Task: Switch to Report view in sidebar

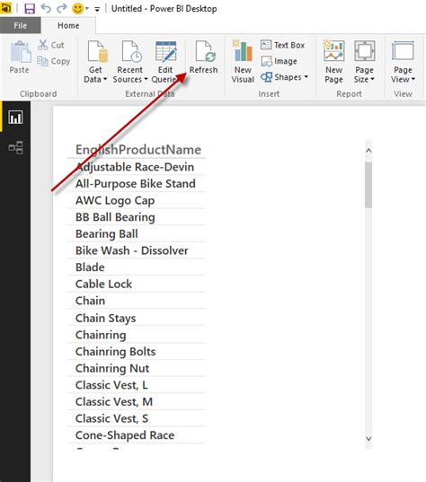Action: (15, 117)
